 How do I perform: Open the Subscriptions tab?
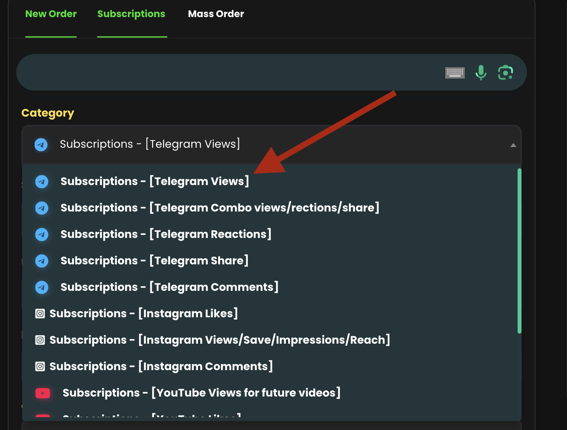coord(131,14)
